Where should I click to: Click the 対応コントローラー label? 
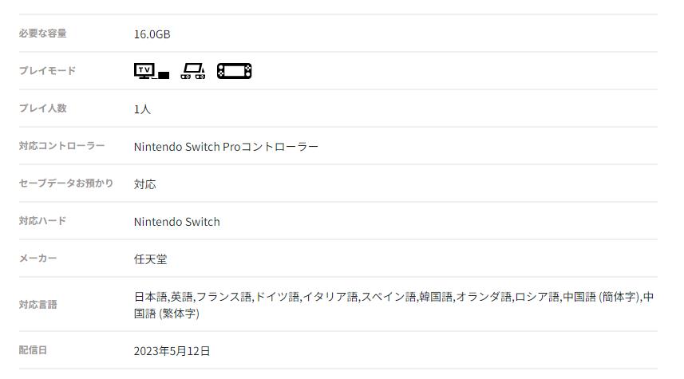click(x=61, y=146)
